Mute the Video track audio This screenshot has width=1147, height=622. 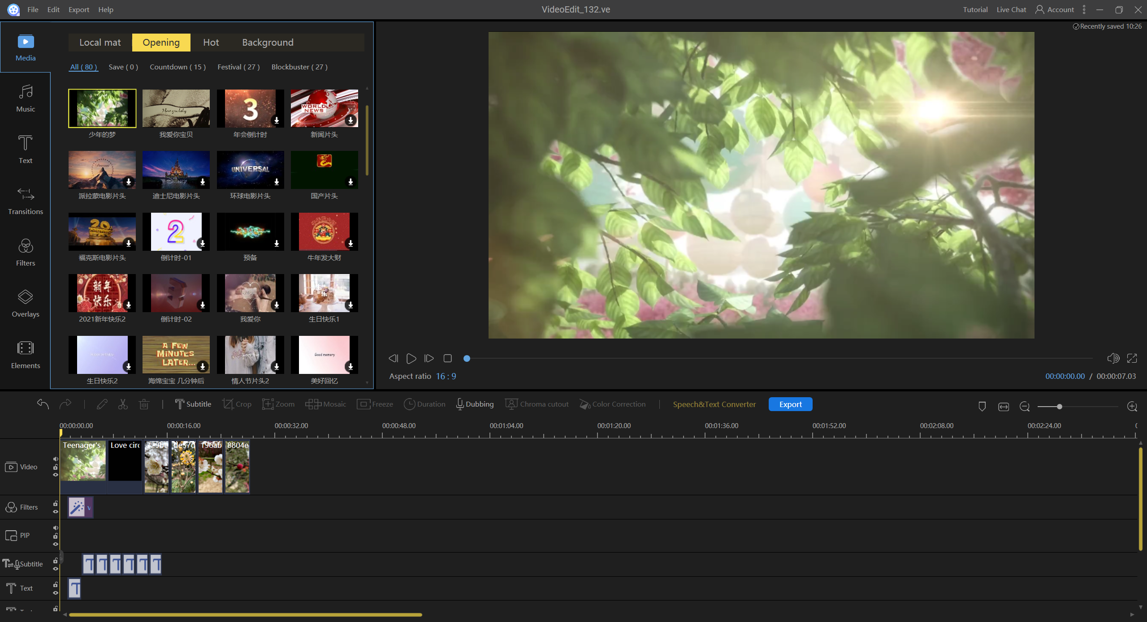coord(56,459)
